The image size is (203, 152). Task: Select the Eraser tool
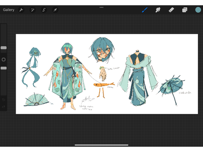171,10
